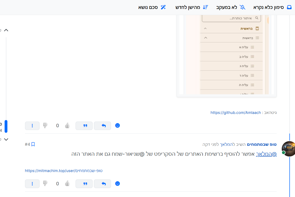Upvote post #4
The image size is (295, 197).
pyautogui.click(x=67, y=183)
